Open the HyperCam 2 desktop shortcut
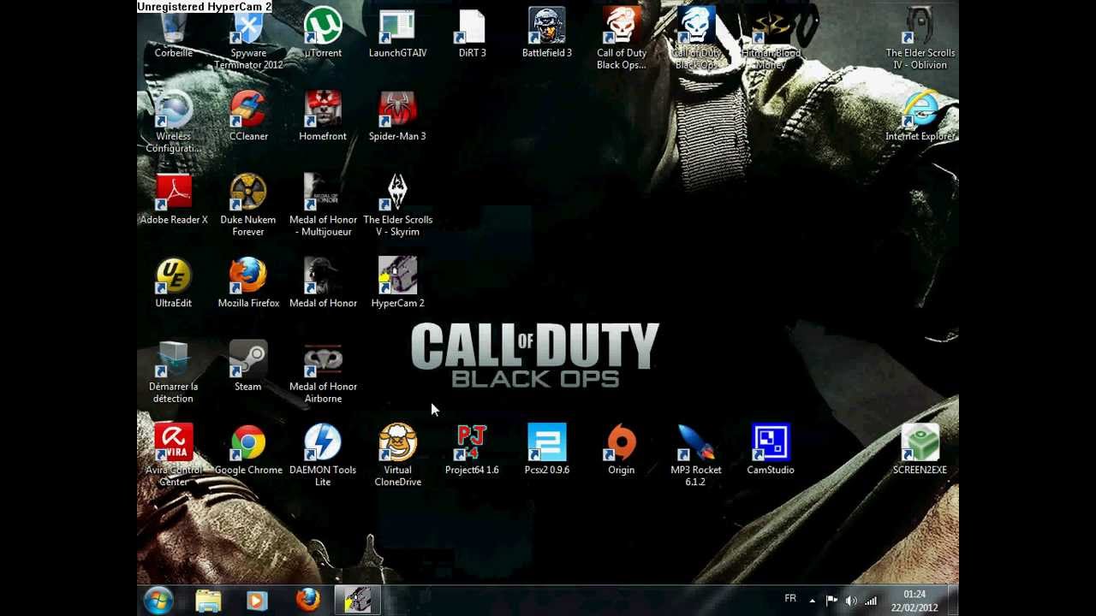Screen dimensions: 1096x616 coord(397,284)
